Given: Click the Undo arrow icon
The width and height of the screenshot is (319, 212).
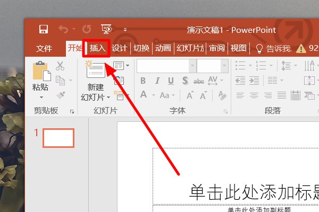Looking at the screenshot, I should coord(64,29).
